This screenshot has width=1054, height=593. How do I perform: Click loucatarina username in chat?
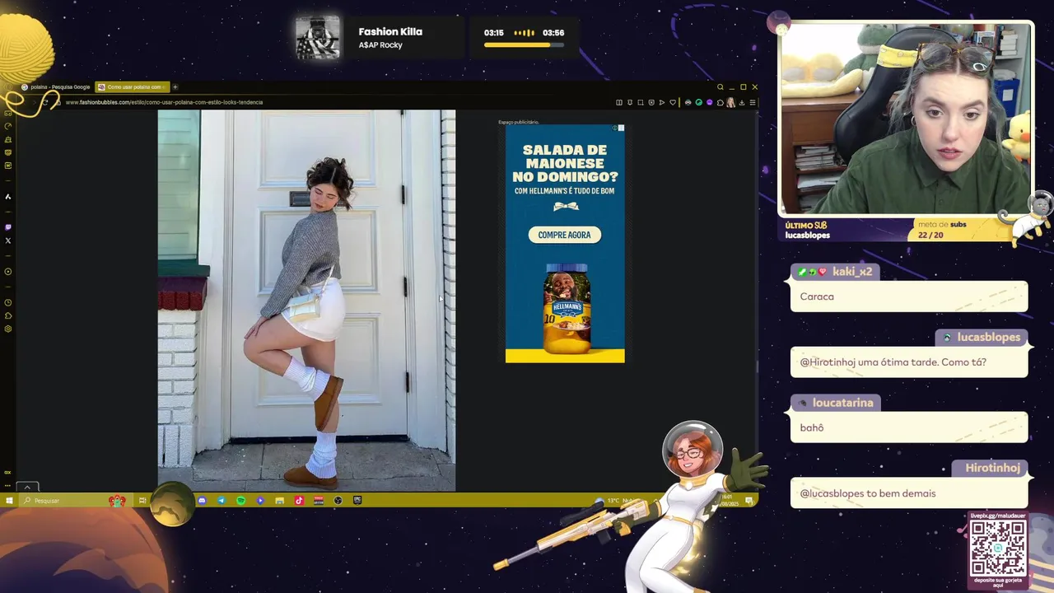[x=842, y=402]
